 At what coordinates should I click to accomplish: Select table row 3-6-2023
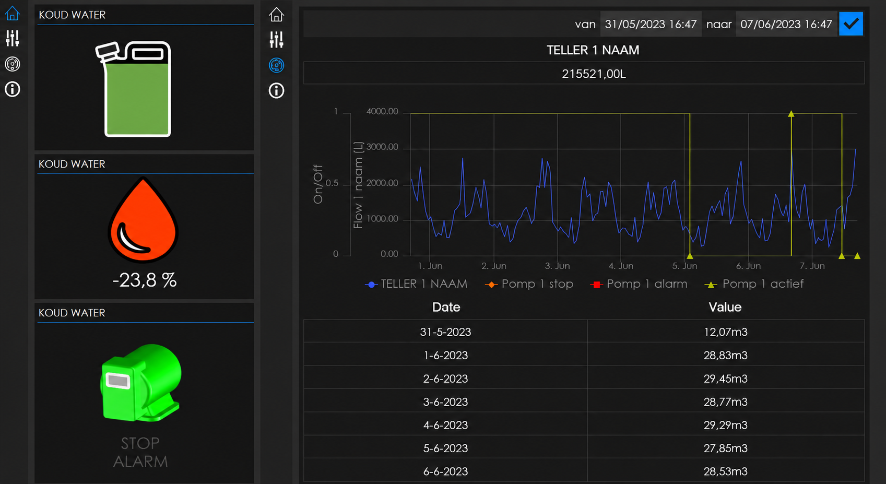pos(584,402)
